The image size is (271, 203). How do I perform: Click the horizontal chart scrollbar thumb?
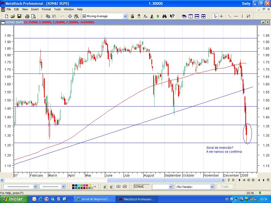[164, 180]
